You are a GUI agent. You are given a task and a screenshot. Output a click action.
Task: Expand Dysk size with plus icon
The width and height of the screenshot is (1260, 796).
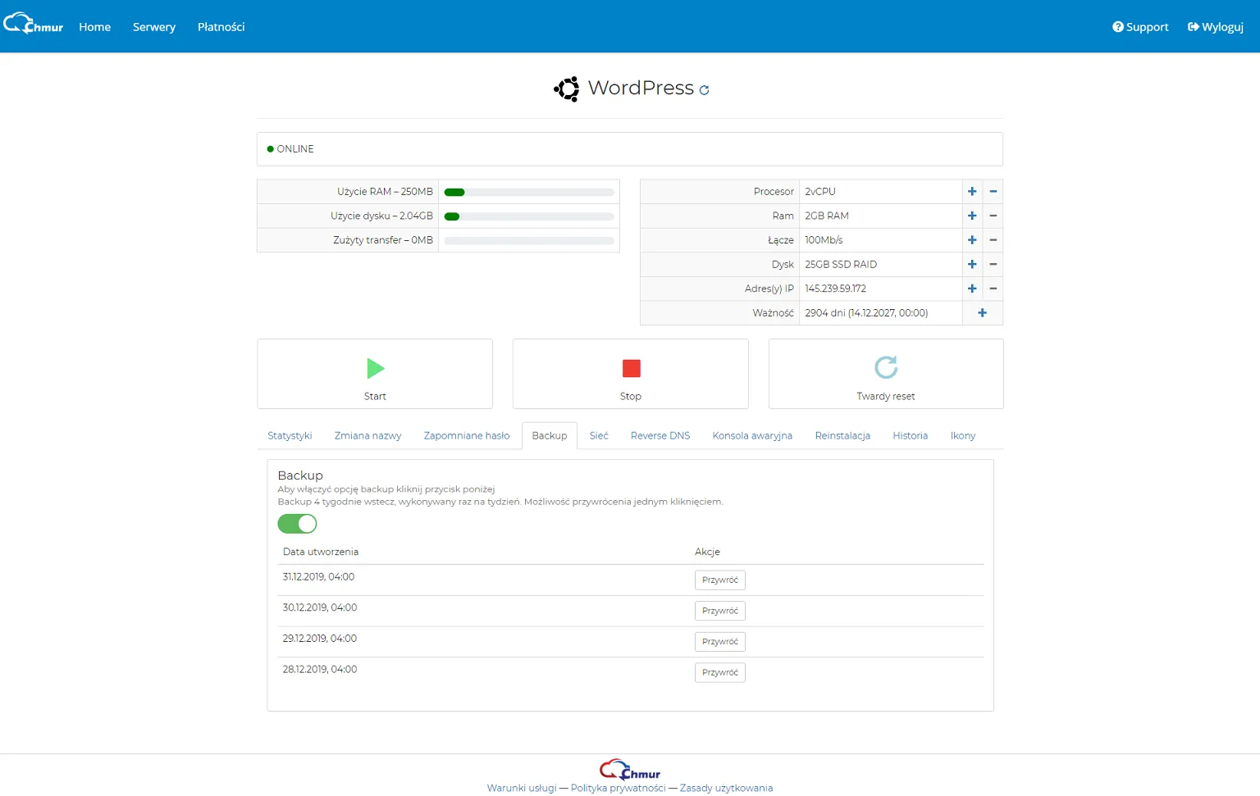point(972,264)
